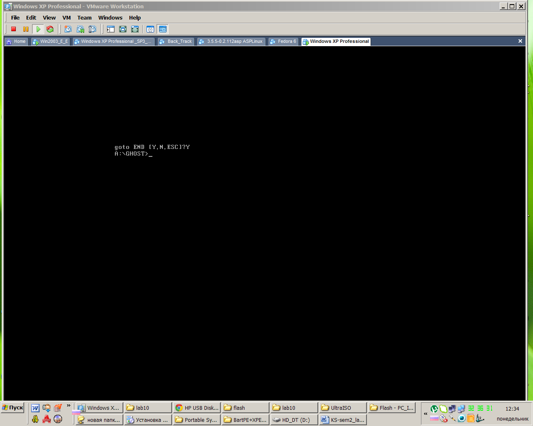The width and height of the screenshot is (533, 426).
Task: Launch the disc icon in quick launch
Action: point(58,419)
